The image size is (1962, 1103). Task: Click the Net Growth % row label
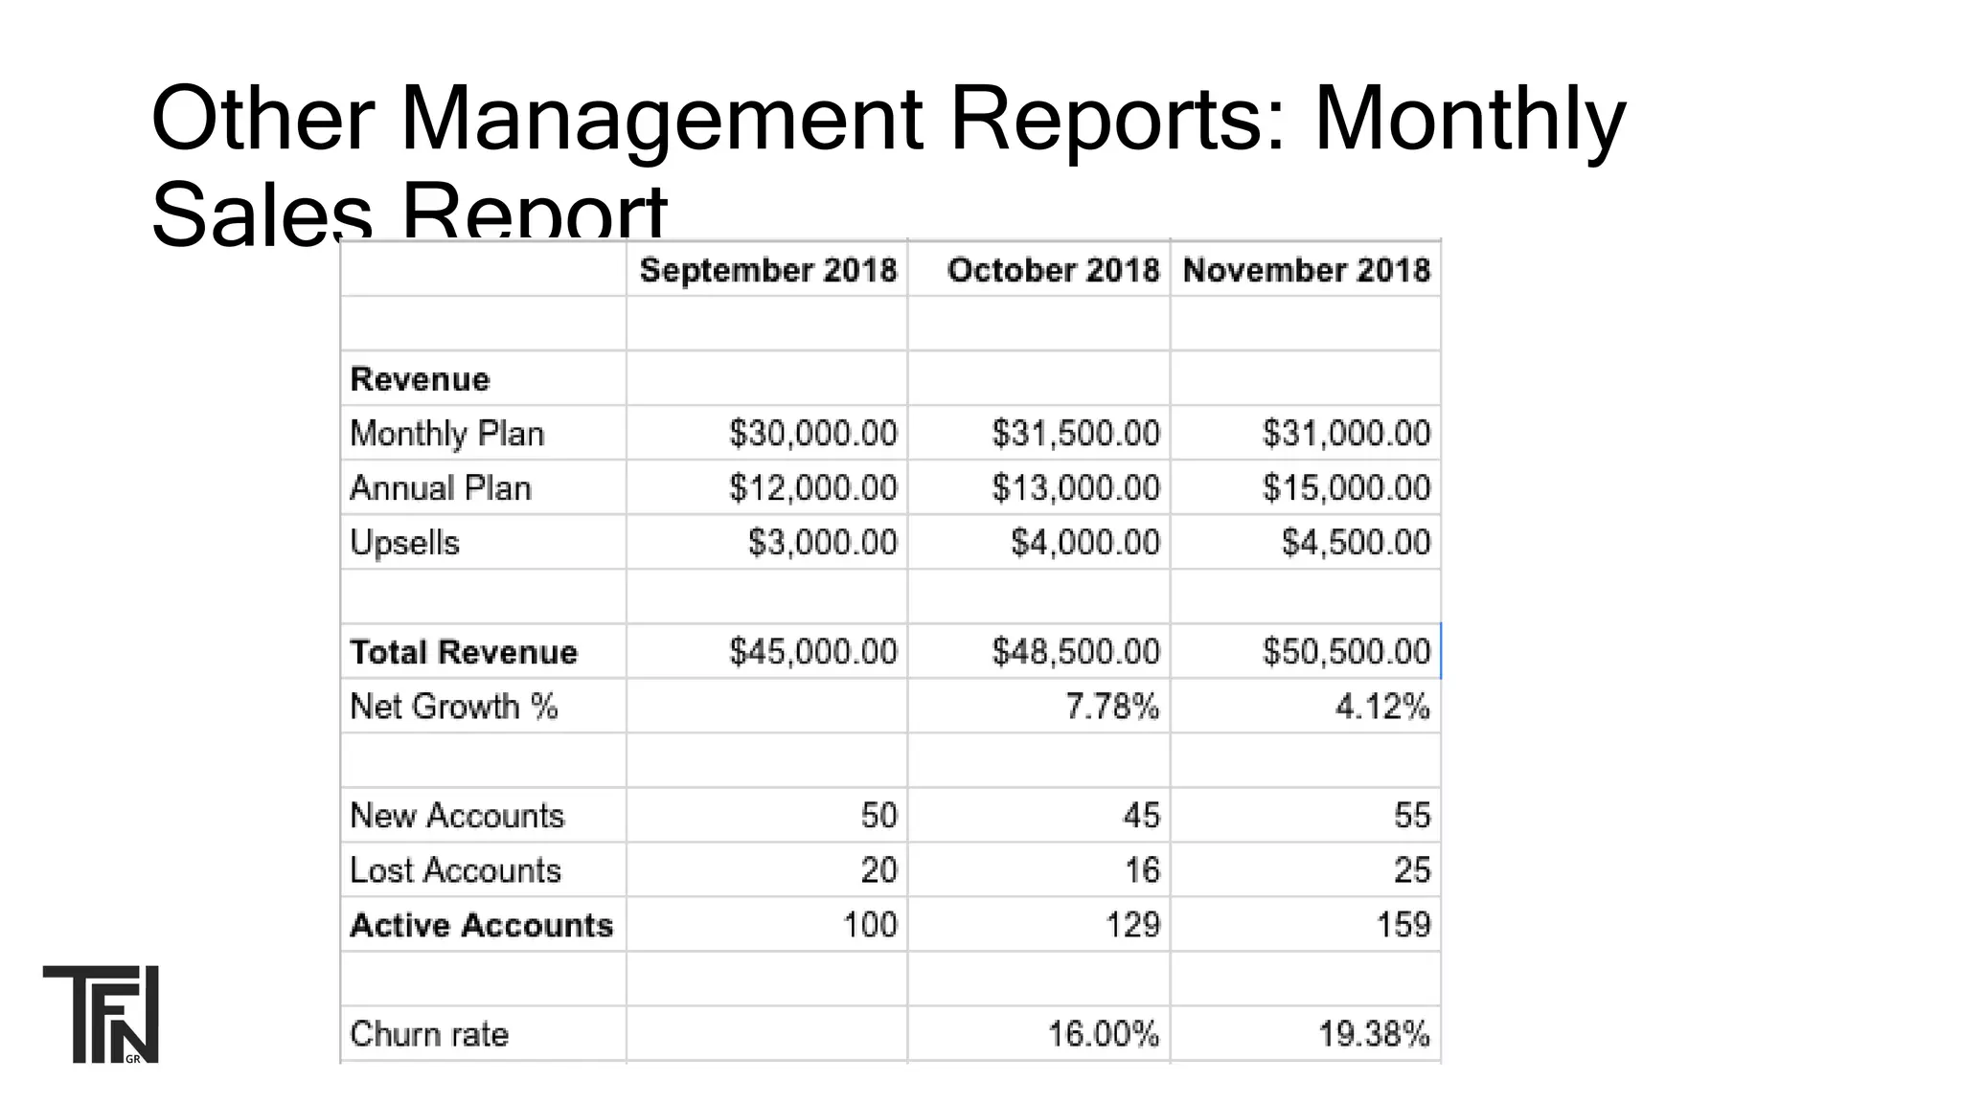(x=453, y=707)
